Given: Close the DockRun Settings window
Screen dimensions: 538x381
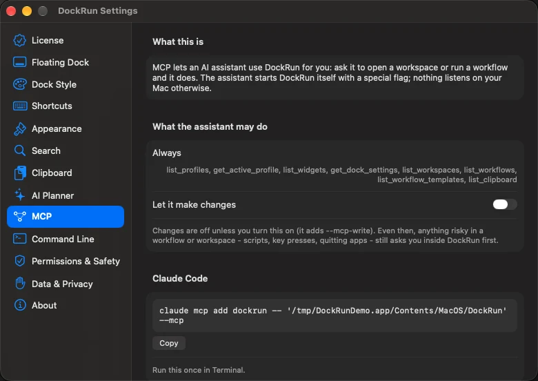Looking at the screenshot, I should pyautogui.click(x=11, y=11).
